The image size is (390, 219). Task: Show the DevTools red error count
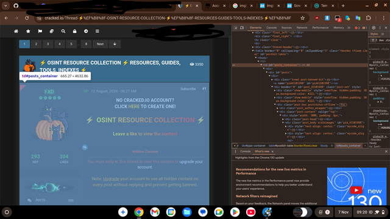(357, 27)
